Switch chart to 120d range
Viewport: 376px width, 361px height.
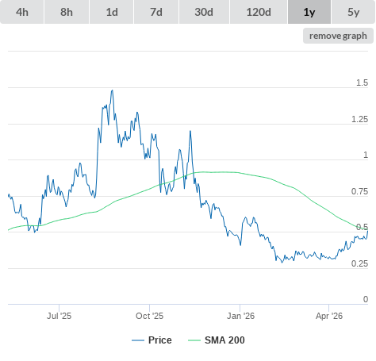pyautogui.click(x=259, y=12)
